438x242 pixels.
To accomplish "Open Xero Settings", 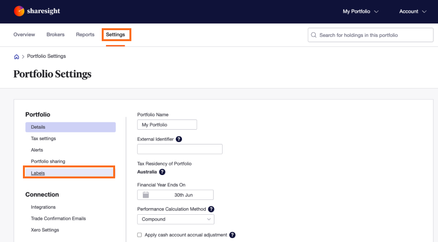I will pos(45,230).
